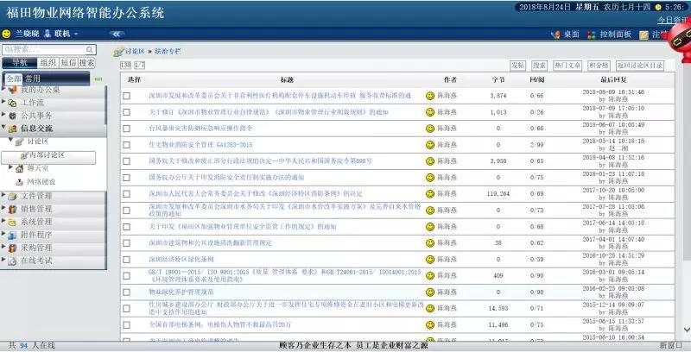This screenshot has width=691, height=352.
Task: Select the 全部 menu filter tab
Action: click(14, 79)
